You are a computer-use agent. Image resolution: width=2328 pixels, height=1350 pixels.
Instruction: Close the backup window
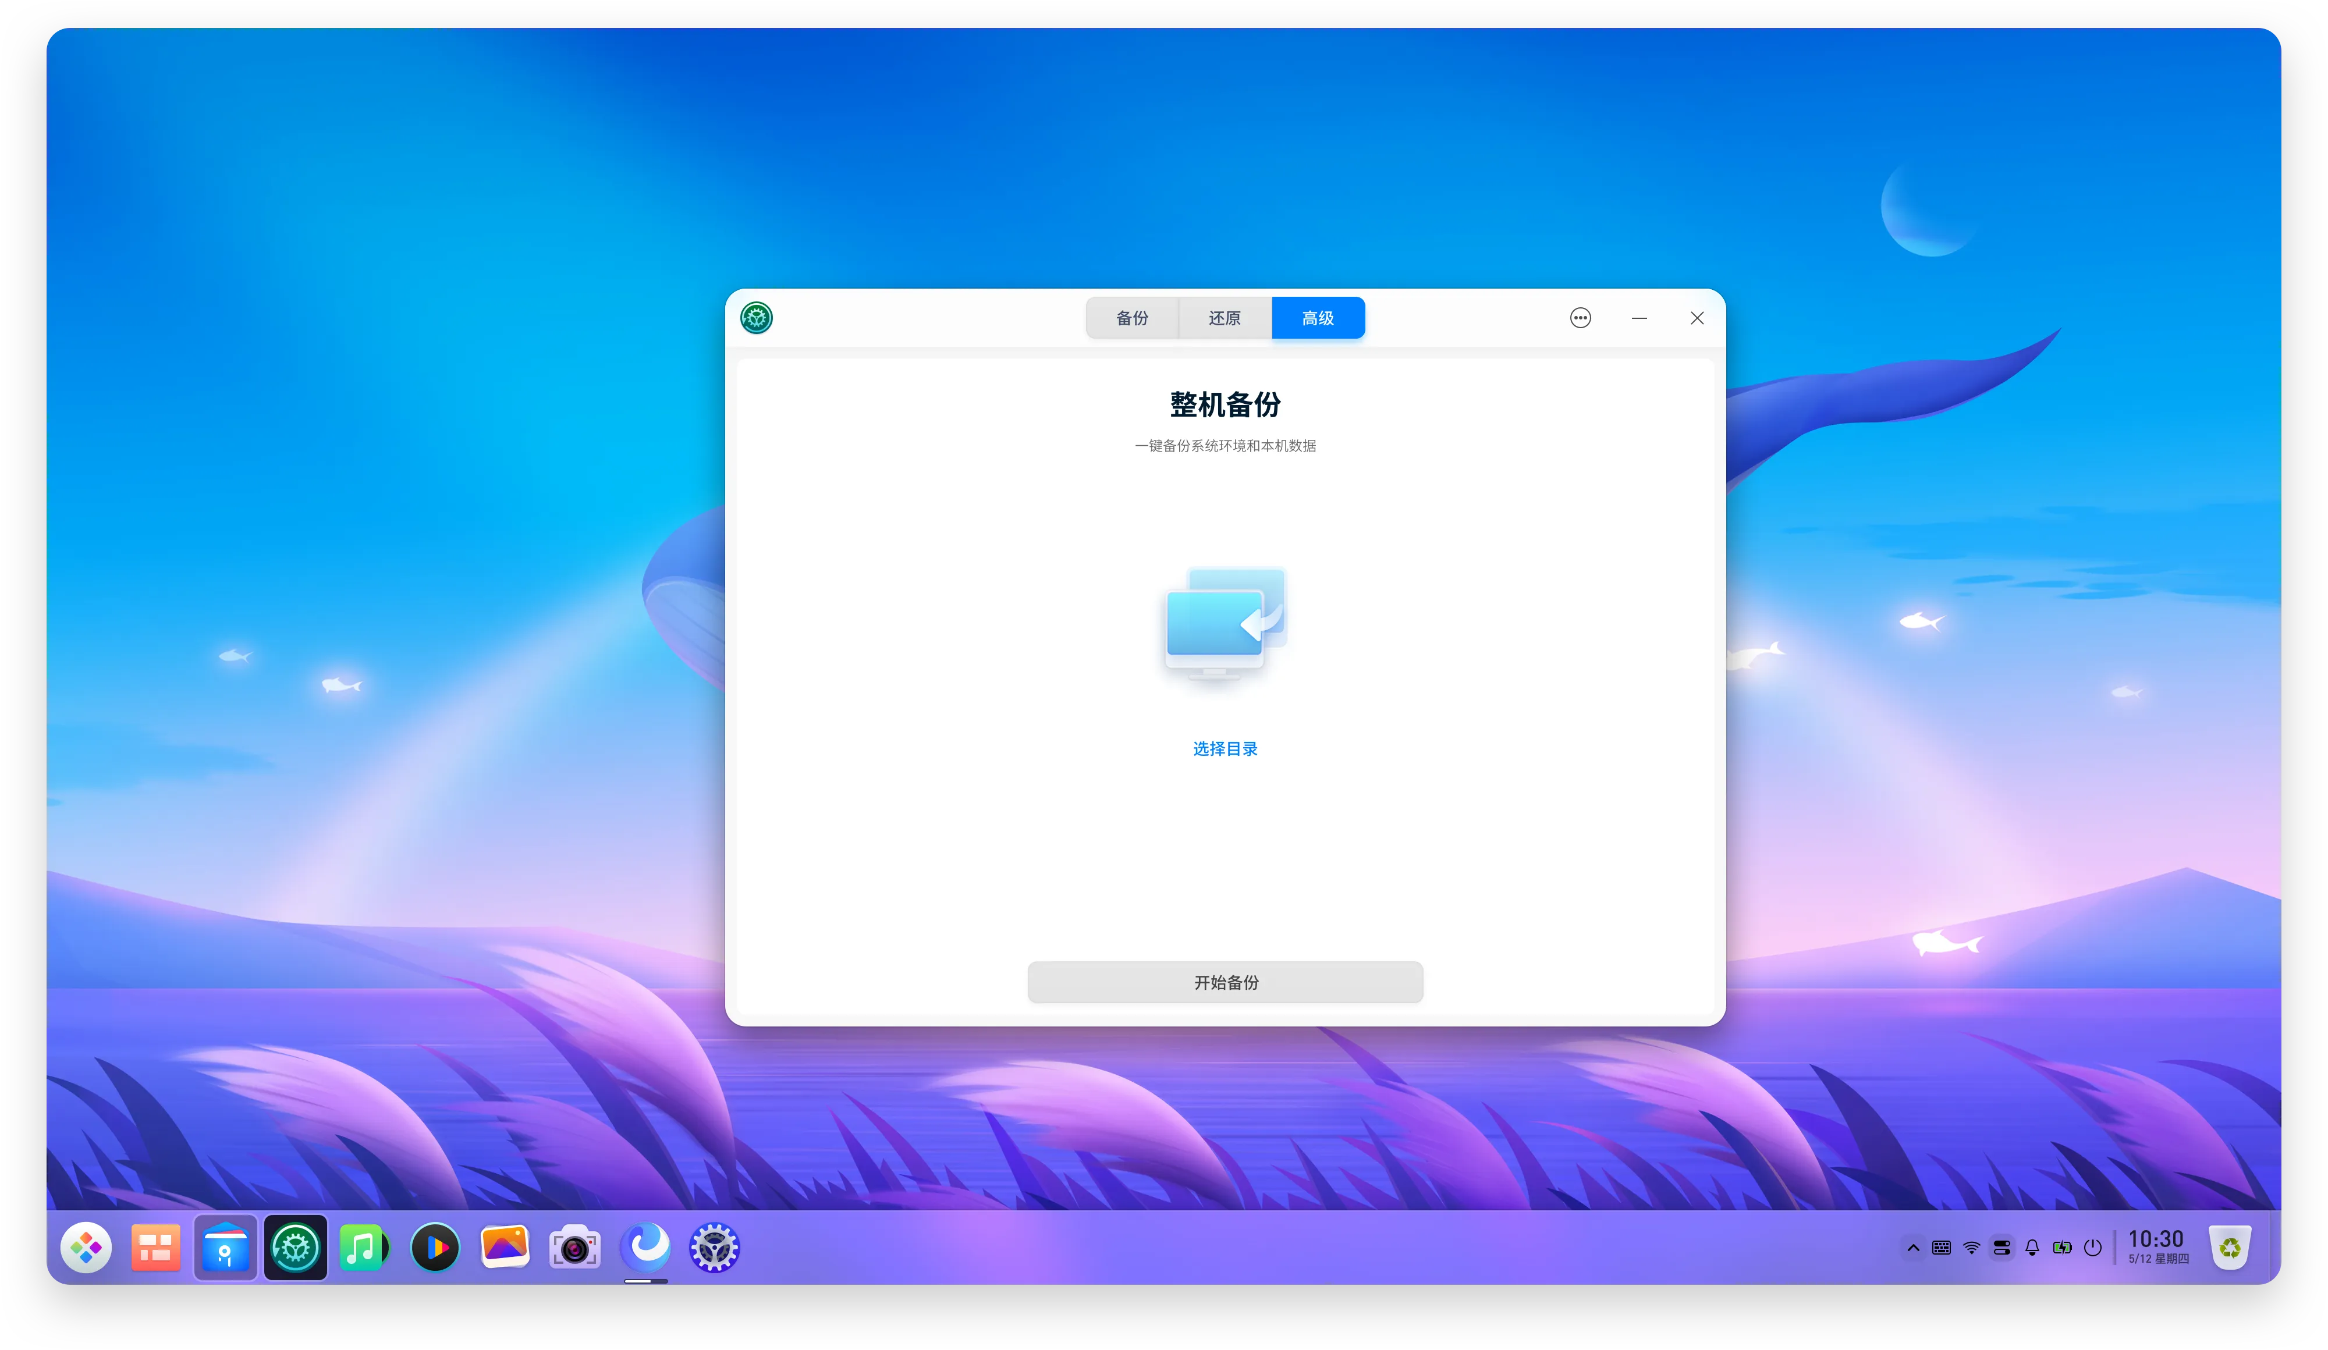(1697, 318)
